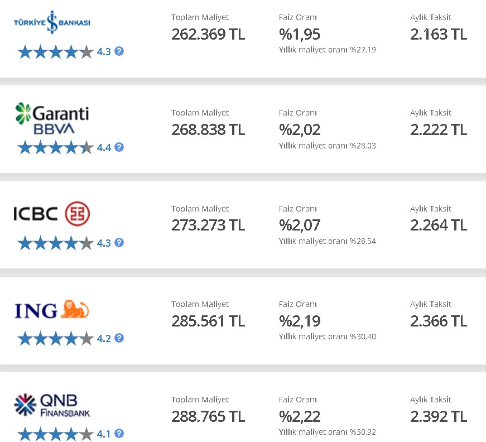Viewport: 486px width, 442px height.
Task: Open the Türkiye İş Bankası logo
Action: [52, 22]
